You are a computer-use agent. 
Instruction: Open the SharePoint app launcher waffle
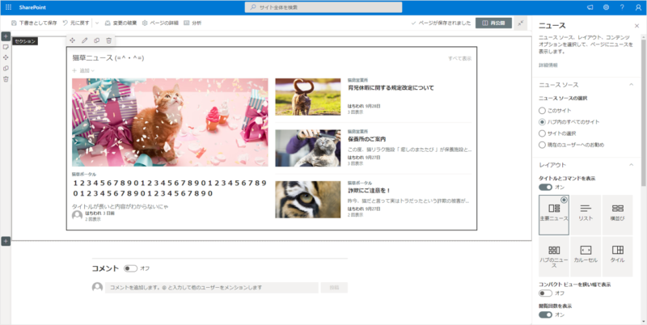tap(9, 6)
